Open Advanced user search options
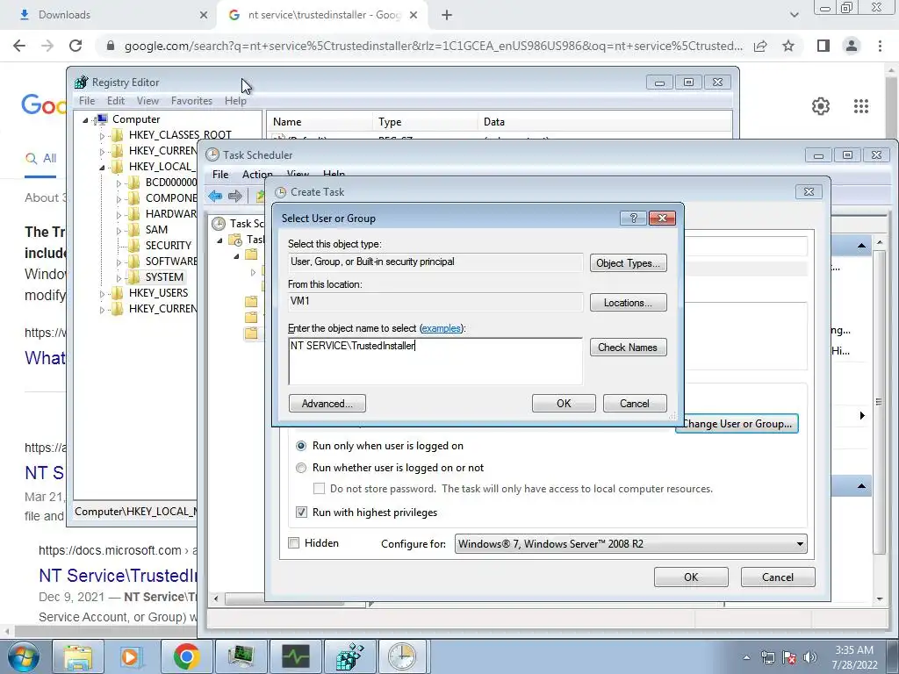The width and height of the screenshot is (899, 674). (x=327, y=404)
